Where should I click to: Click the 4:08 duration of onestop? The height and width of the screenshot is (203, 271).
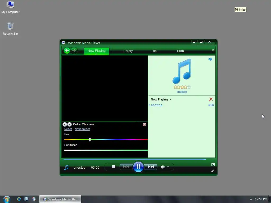tap(211, 105)
